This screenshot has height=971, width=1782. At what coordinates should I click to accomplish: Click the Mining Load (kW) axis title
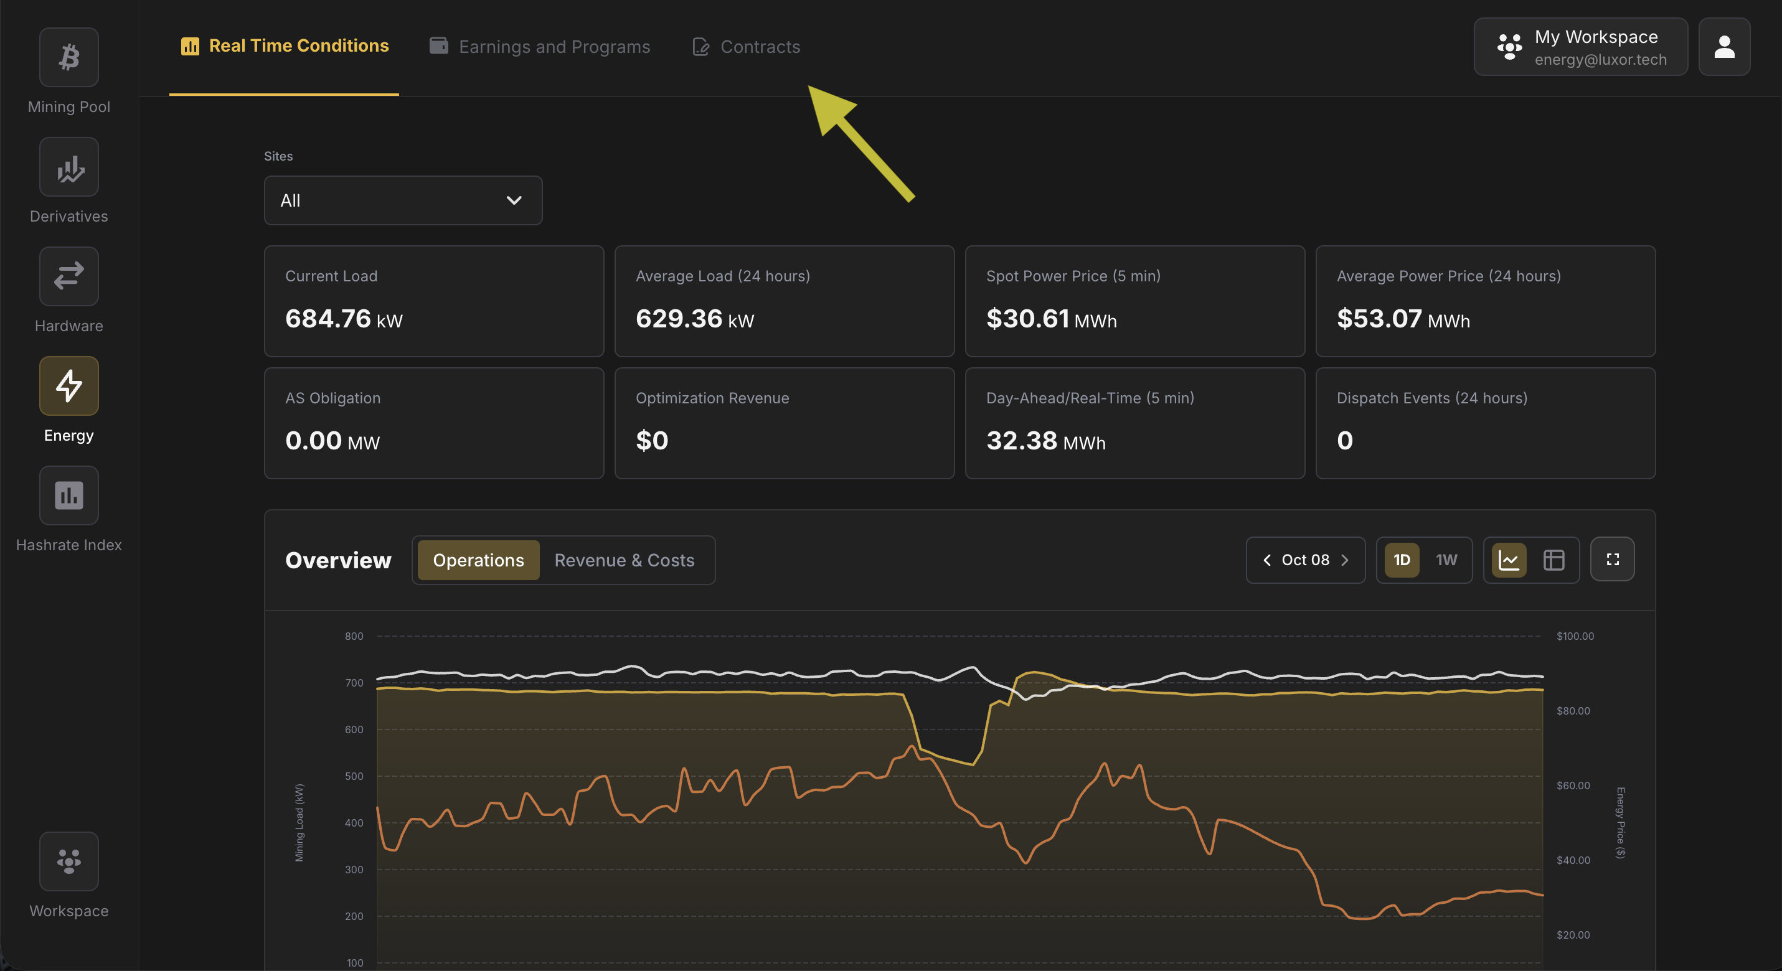299,823
